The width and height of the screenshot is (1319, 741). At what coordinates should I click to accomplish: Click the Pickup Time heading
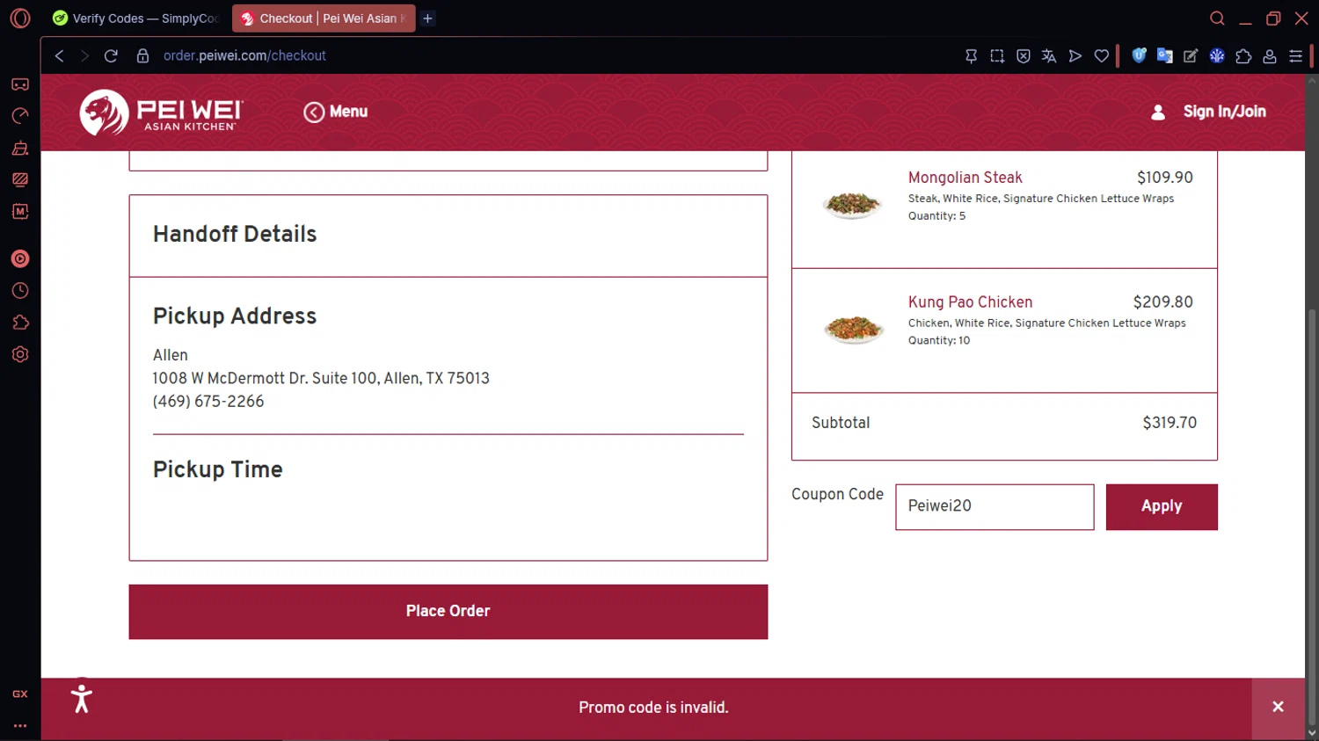[218, 469]
